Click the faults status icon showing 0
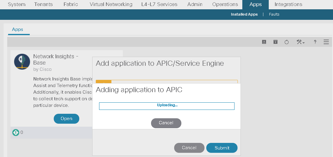Screen dimensions: 333x157 (16, 132)
